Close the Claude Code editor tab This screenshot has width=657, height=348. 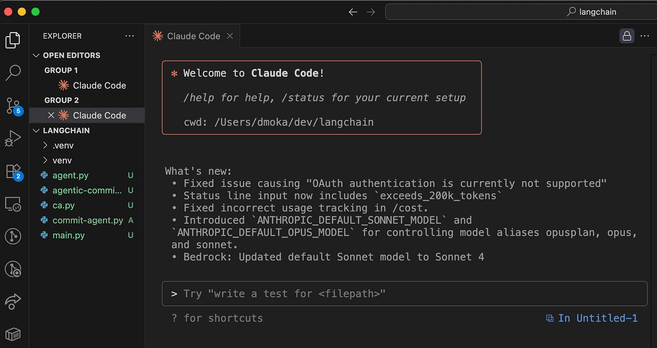pos(230,36)
